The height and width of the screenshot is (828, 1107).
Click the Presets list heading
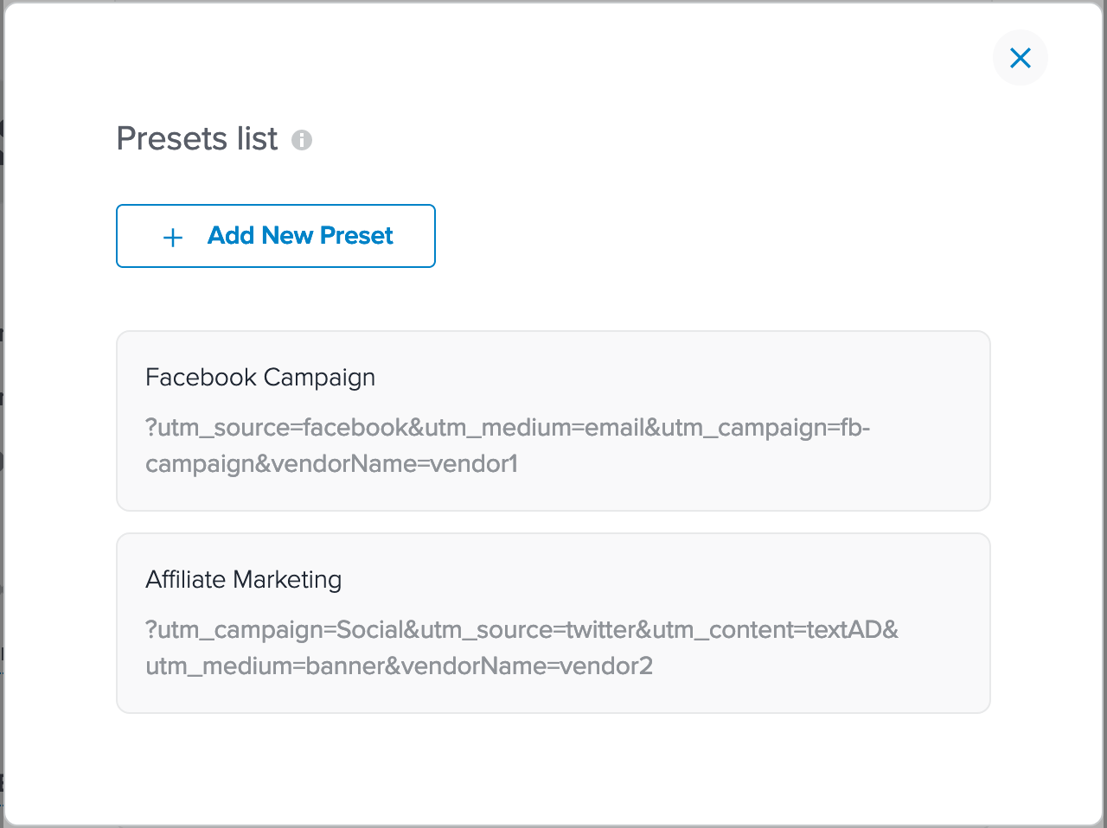point(197,138)
